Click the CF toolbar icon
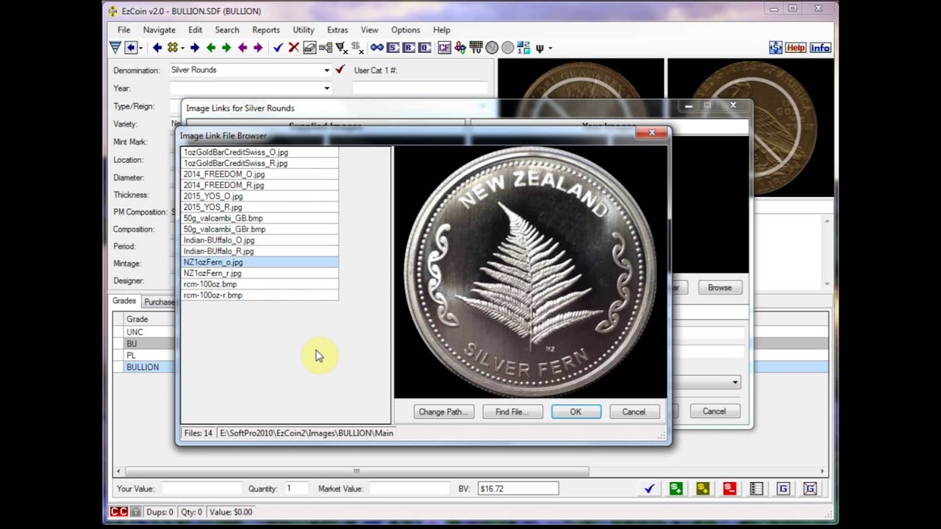Image resolution: width=941 pixels, height=529 pixels. pyautogui.click(x=444, y=48)
